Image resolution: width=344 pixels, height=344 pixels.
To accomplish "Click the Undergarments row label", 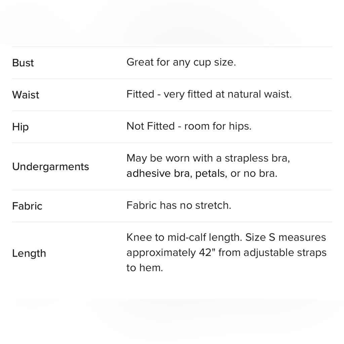I will coord(50,166).
